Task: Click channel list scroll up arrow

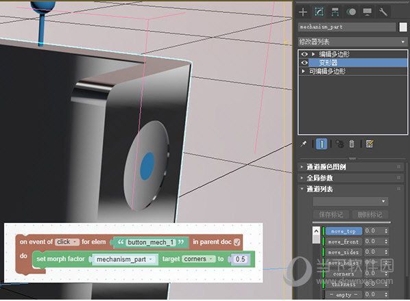Action: (x=316, y=231)
